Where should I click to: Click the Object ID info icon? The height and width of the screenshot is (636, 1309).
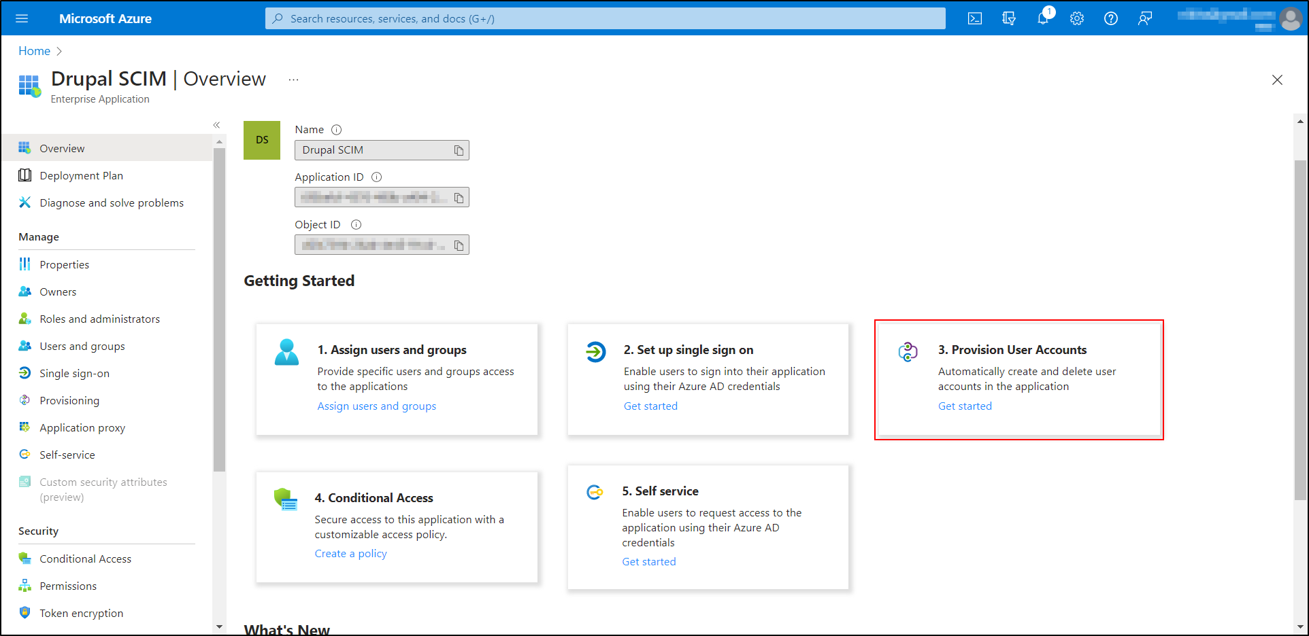coord(356,224)
